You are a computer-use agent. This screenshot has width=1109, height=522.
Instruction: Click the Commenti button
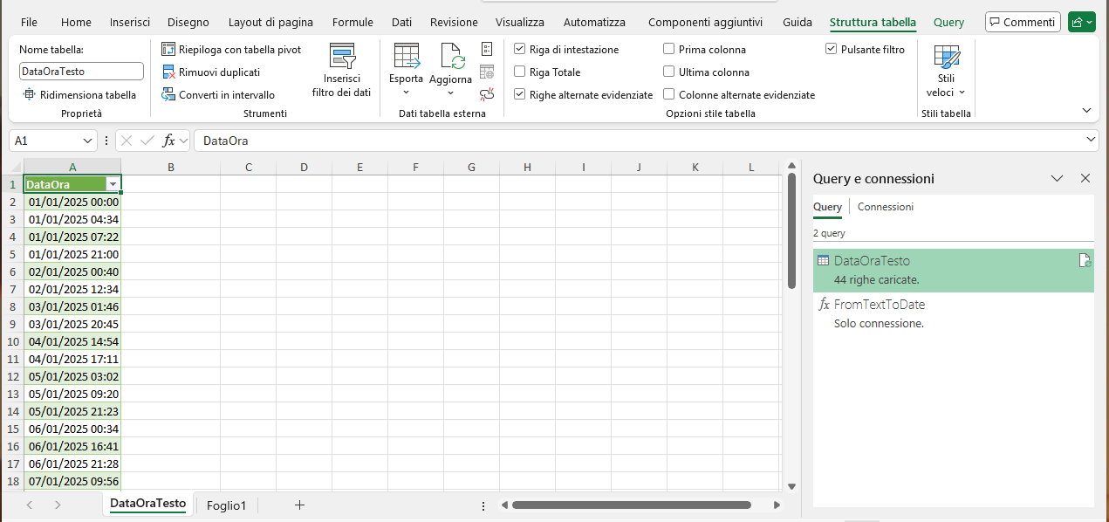click(x=1022, y=22)
